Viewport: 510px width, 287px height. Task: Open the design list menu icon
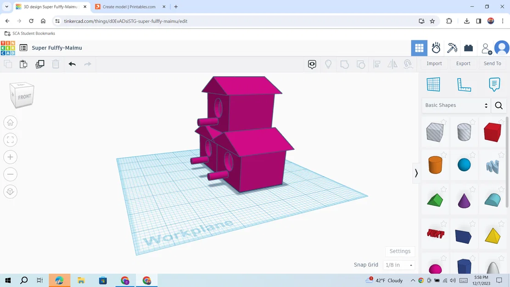23,48
